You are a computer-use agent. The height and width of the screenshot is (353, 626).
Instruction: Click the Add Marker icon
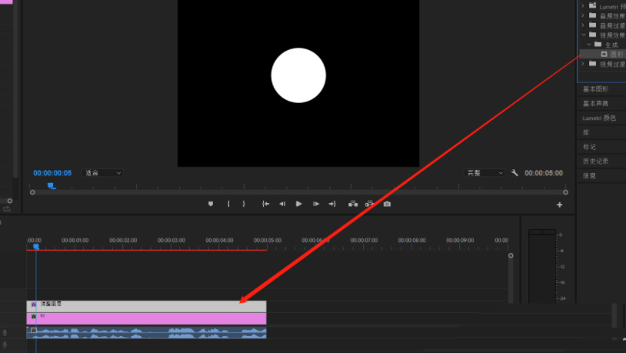click(211, 204)
